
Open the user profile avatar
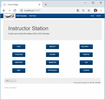96,11
